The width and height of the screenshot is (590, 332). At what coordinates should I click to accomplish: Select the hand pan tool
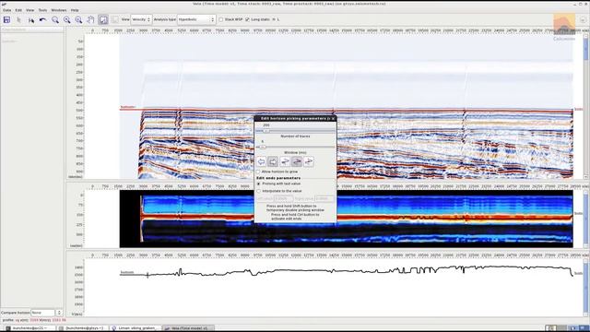[90, 19]
